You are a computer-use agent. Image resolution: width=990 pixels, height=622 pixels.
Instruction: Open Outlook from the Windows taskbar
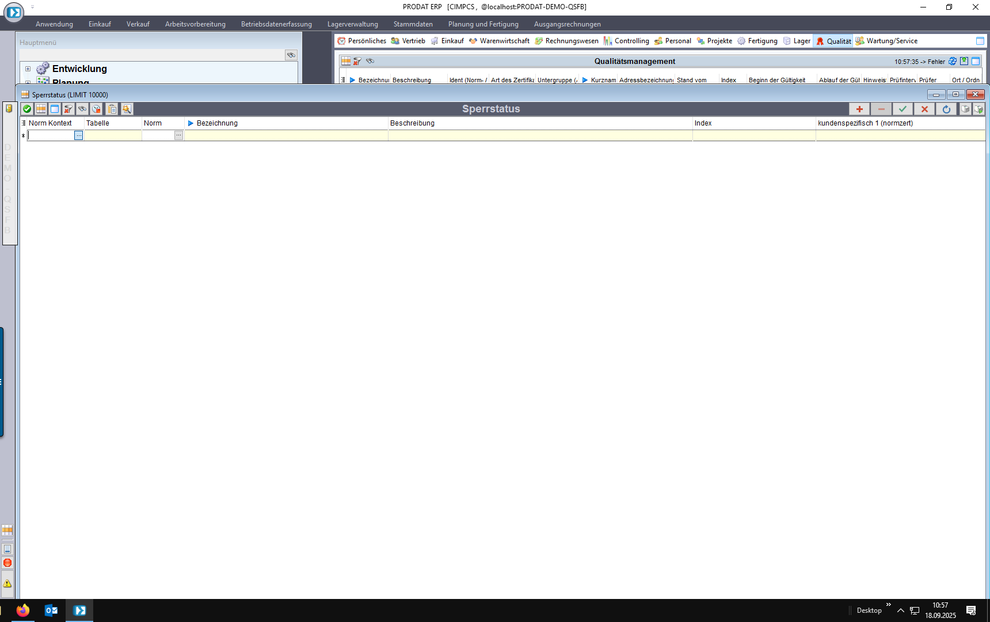click(x=51, y=610)
